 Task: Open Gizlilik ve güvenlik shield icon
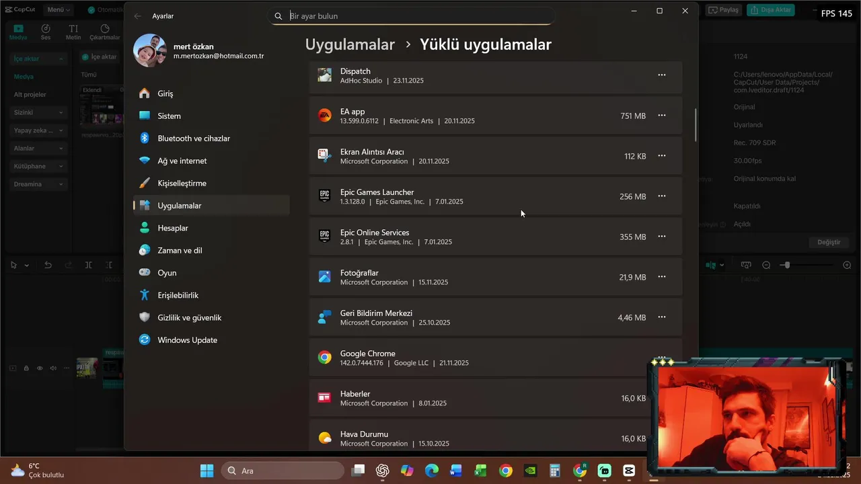tap(145, 317)
